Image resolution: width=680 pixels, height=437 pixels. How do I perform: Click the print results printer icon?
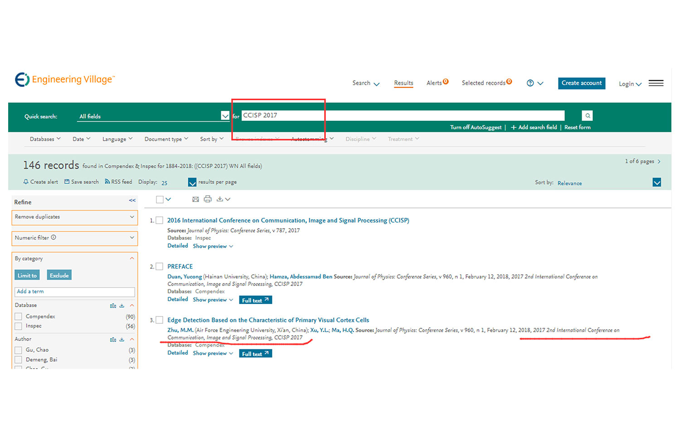(x=208, y=199)
